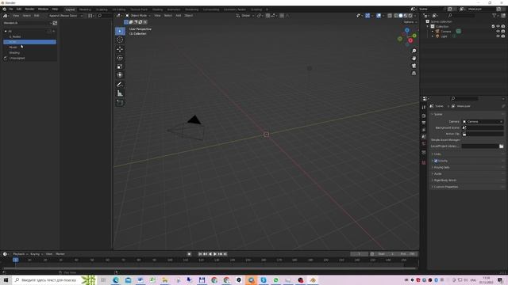Open the timeline Playback menu

click(x=20, y=254)
